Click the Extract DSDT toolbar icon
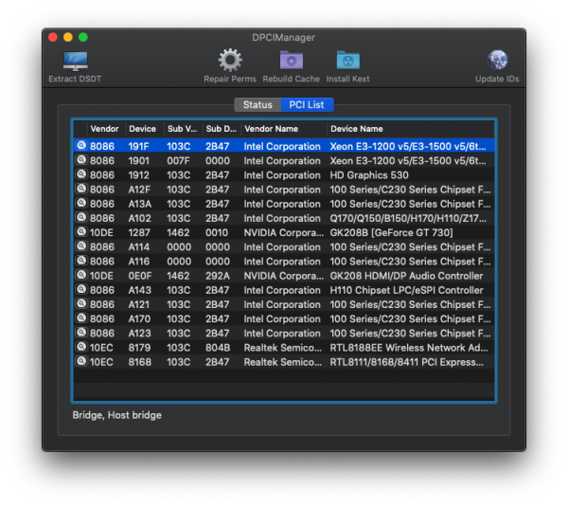The height and width of the screenshot is (507, 568). pos(75,61)
